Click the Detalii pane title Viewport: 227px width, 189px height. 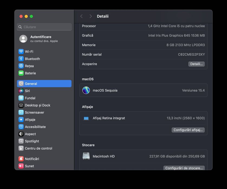pos(103,16)
